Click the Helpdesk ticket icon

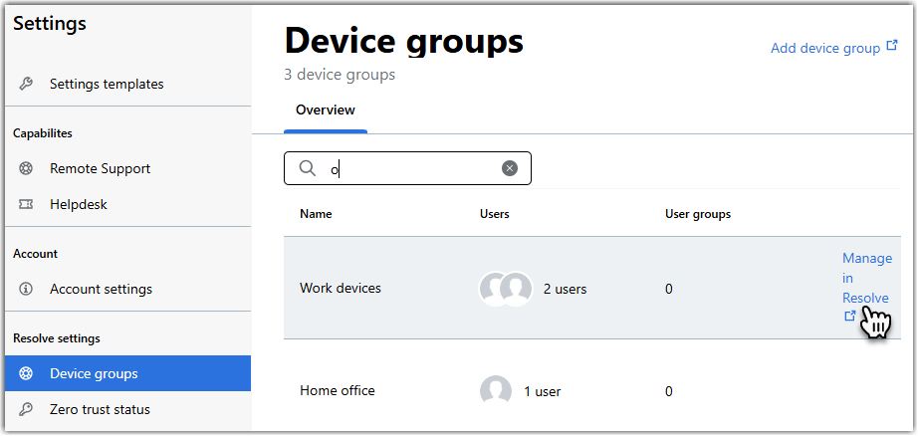pos(26,204)
